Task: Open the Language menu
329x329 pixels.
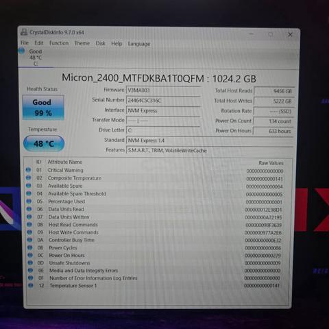Action: pyautogui.click(x=139, y=44)
